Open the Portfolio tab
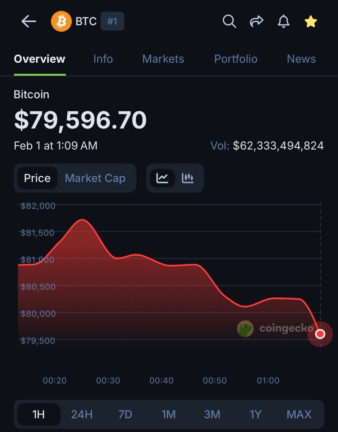338x432 pixels. [x=236, y=59]
